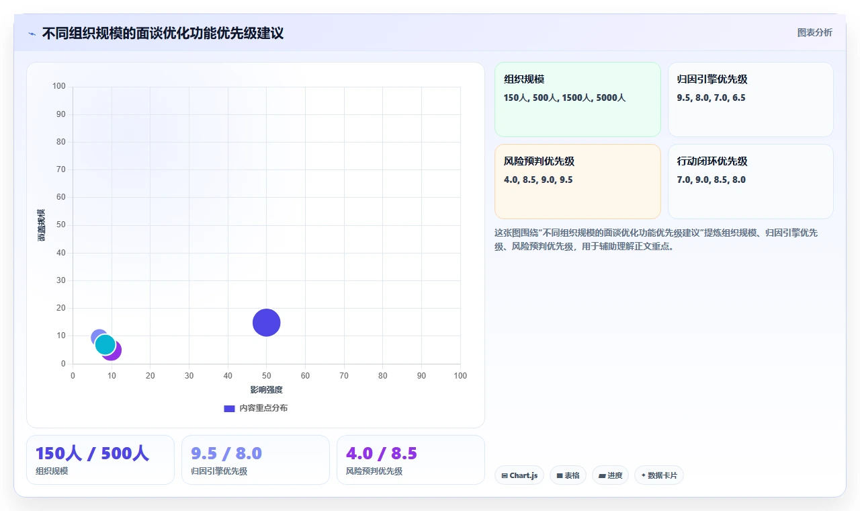This screenshot has height=511, width=860.
Task: Click the 进度 tag chip
Action: 610,475
